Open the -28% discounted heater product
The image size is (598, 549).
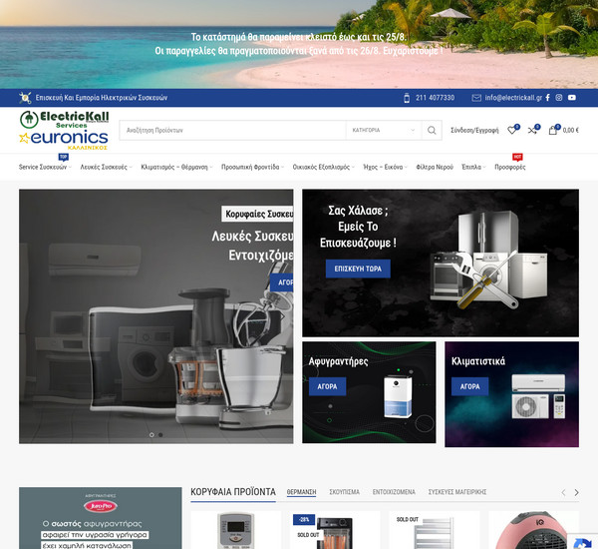pyautogui.click(x=335, y=530)
